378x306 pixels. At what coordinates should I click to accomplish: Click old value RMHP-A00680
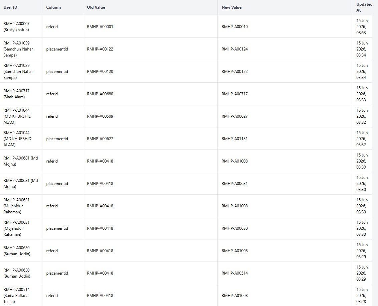click(100, 94)
